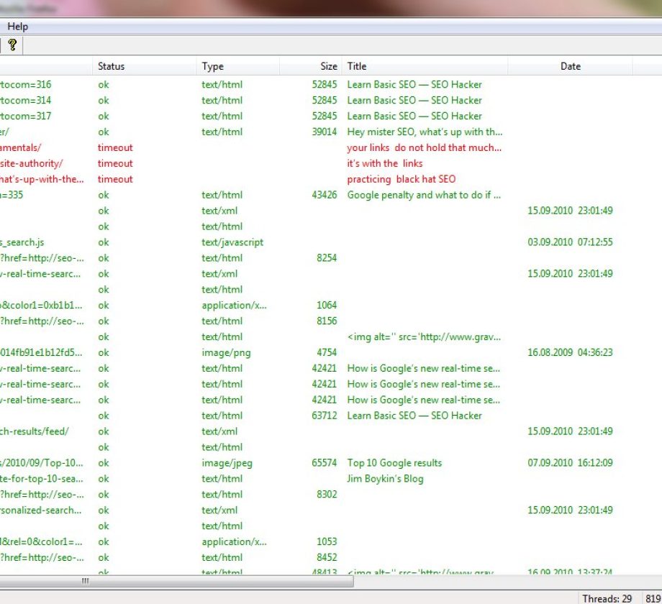The width and height of the screenshot is (662, 604).
Task: Click the Title column header
Action: 357,66
